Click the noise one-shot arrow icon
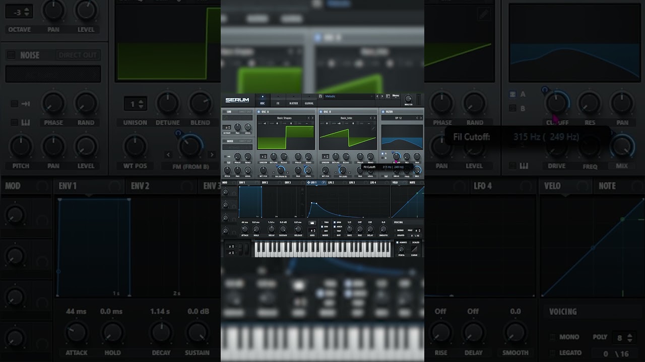645x362 pixels. tap(229, 156)
